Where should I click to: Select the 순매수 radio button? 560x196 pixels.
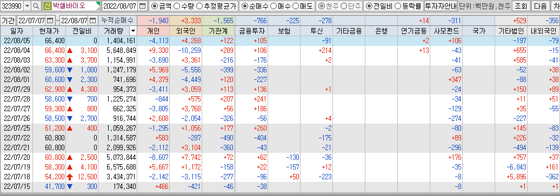[244, 6]
